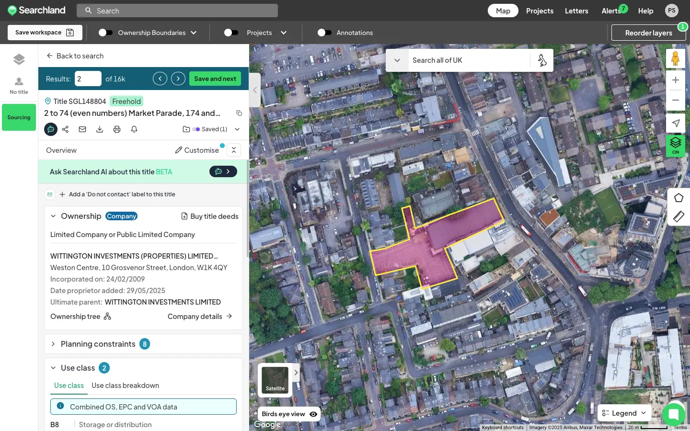Zoom out on the map
The width and height of the screenshot is (690, 431).
[675, 100]
